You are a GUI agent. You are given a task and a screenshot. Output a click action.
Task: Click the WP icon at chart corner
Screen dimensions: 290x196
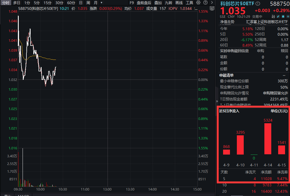(212, 8)
